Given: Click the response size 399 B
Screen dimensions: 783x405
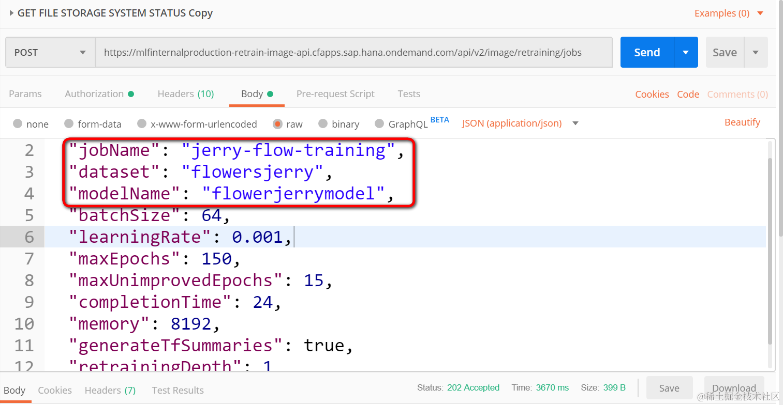Looking at the screenshot, I should pos(614,387).
